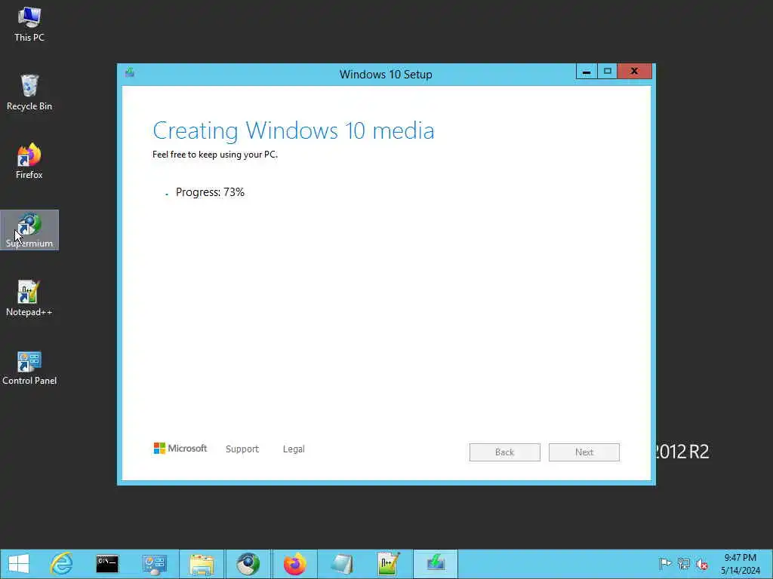This screenshot has height=579, width=773.
Task: Open Action Center flag tray icon
Action: coord(665,564)
